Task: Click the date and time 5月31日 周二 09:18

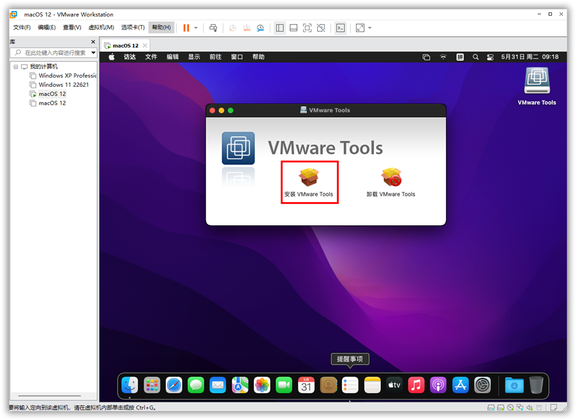Action: pos(530,57)
